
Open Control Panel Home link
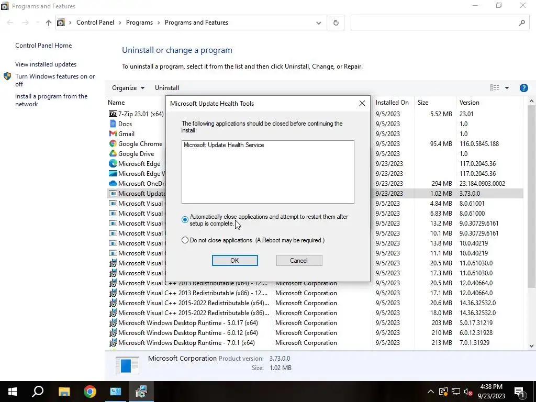click(x=43, y=46)
